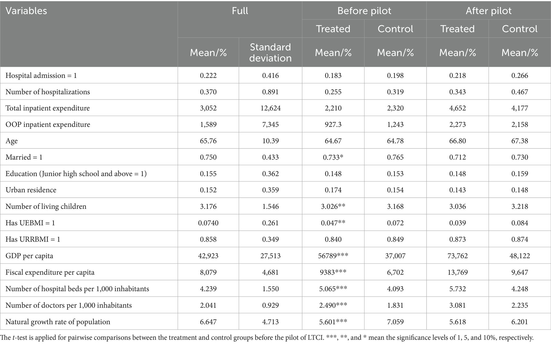This screenshot has width=551, height=344.
Task: Click the 56789*** GDP value cell
Action: (x=333, y=256)
